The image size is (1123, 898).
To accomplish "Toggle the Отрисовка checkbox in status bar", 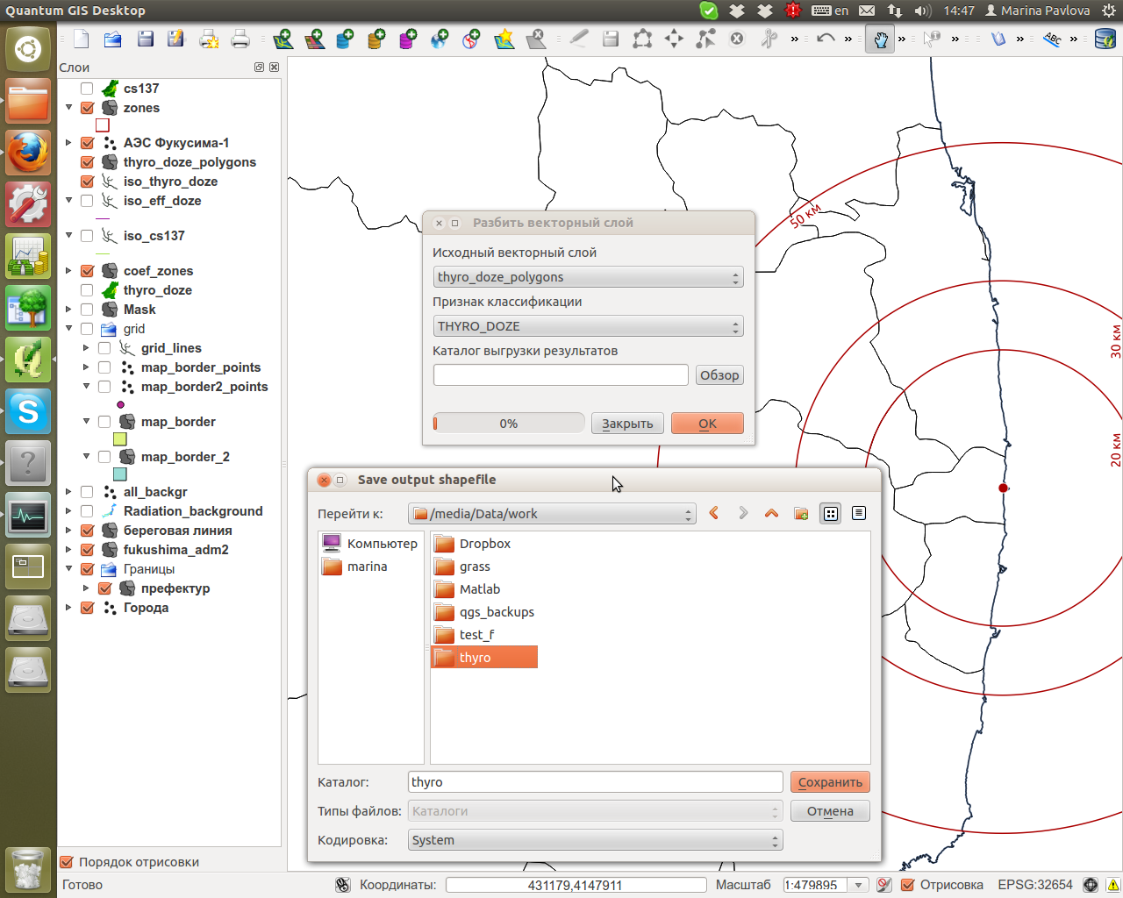I will (x=908, y=885).
